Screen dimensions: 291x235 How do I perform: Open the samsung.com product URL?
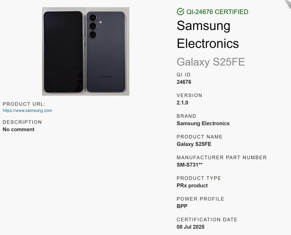27,110
